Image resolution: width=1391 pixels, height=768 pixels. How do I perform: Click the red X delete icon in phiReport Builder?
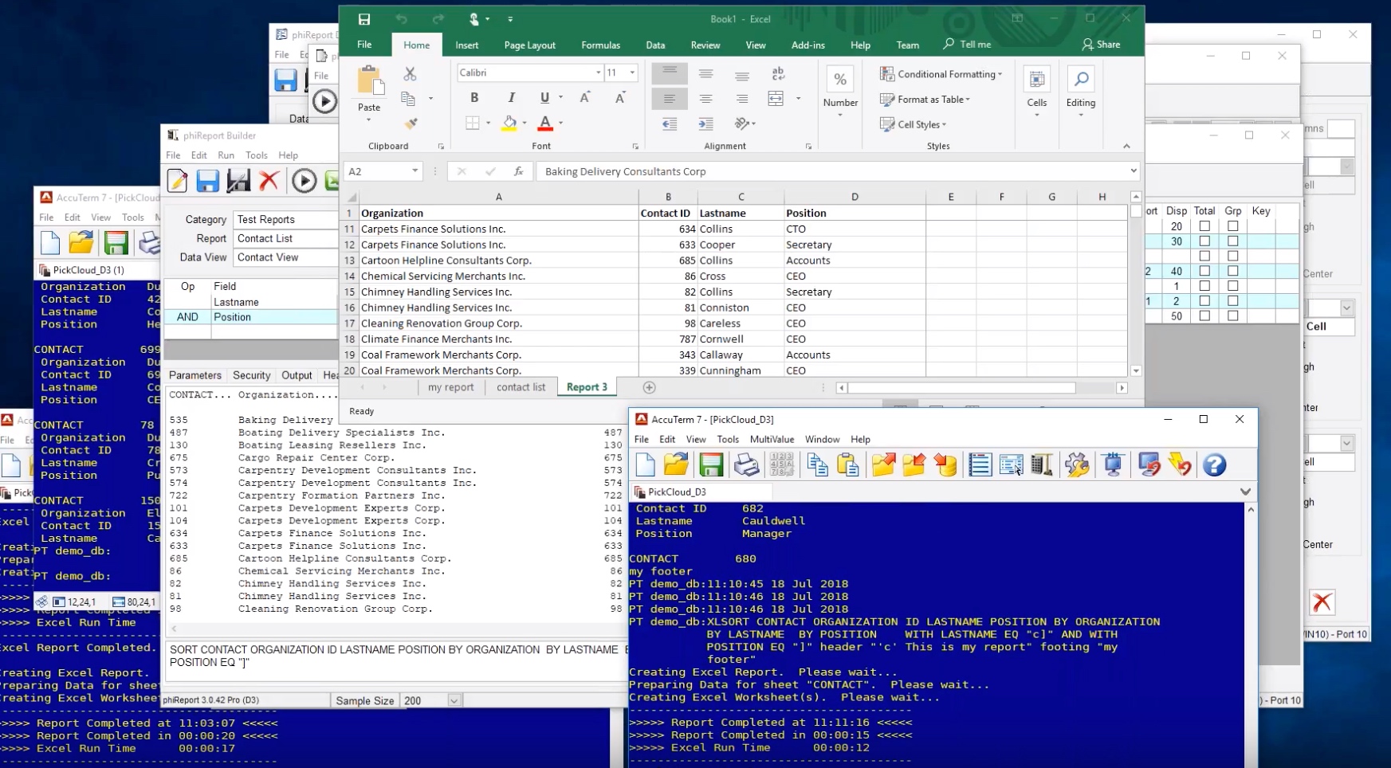tap(269, 181)
